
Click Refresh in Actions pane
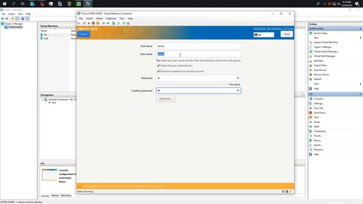click(318, 79)
